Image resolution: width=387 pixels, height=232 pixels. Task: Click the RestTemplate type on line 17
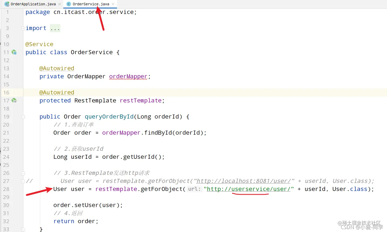click(95, 101)
